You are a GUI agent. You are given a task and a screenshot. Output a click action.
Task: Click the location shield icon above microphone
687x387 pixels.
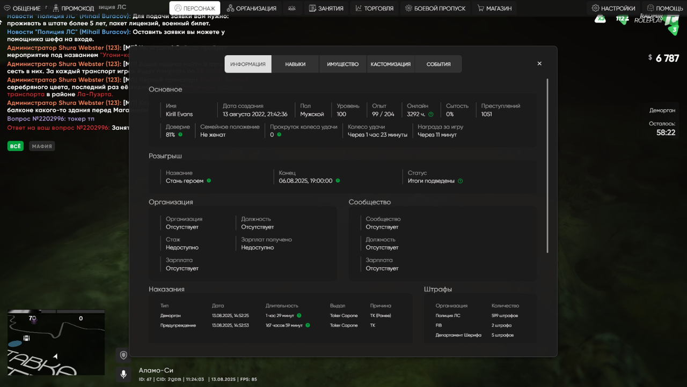tap(123, 355)
